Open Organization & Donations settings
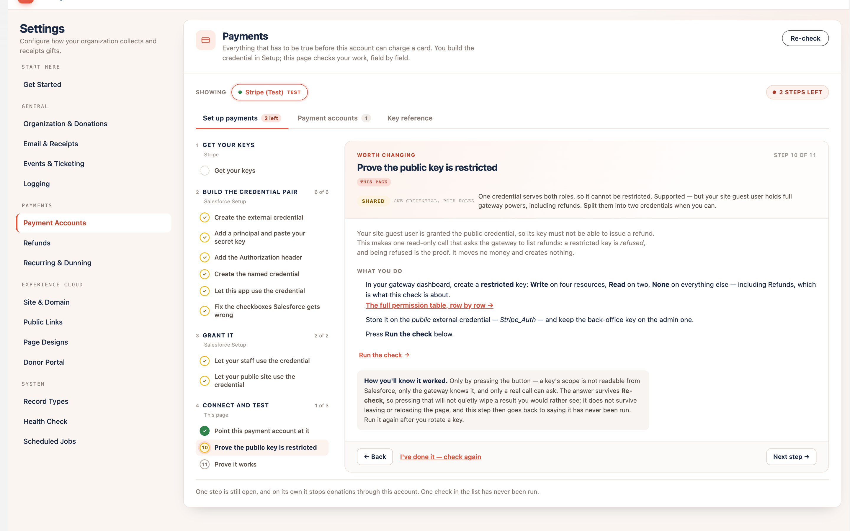The width and height of the screenshot is (850, 531). [x=94, y=124]
